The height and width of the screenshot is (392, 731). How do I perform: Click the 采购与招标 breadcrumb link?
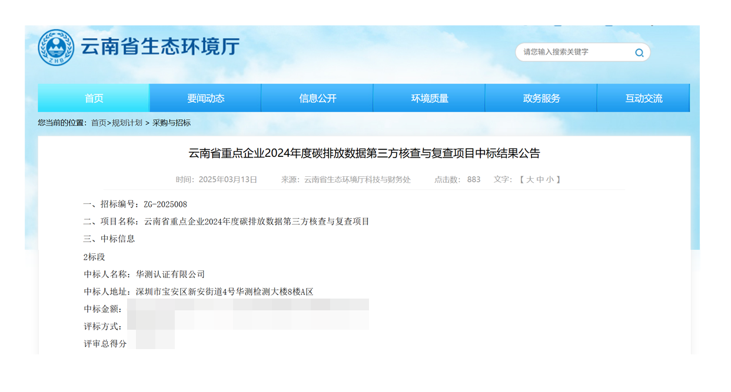171,123
